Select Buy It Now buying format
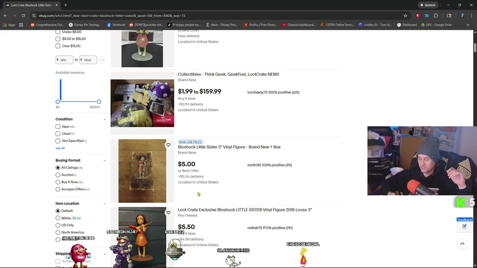Screen dimensions: 477x268 click(58, 182)
